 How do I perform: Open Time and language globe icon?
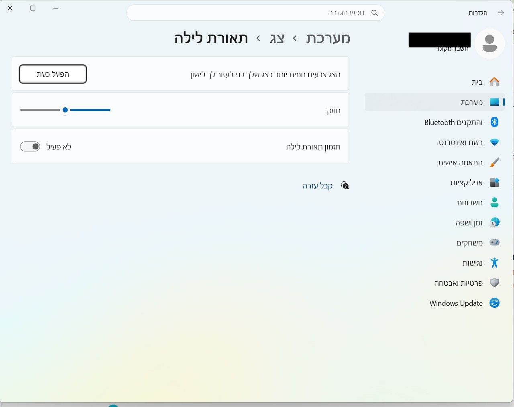pos(494,223)
